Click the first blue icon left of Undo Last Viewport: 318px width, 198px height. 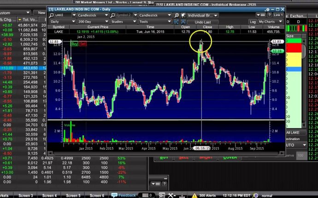pyautogui.click(x=176, y=22)
